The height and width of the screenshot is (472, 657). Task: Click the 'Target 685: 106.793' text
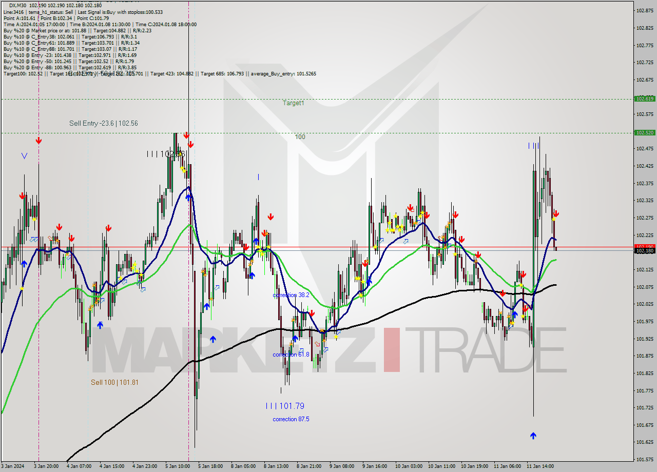tap(223, 73)
